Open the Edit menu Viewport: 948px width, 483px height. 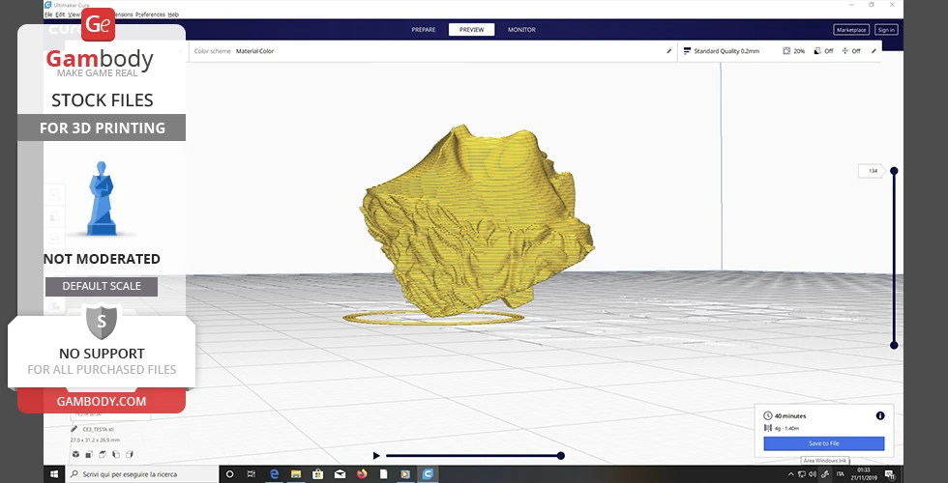coord(60,14)
